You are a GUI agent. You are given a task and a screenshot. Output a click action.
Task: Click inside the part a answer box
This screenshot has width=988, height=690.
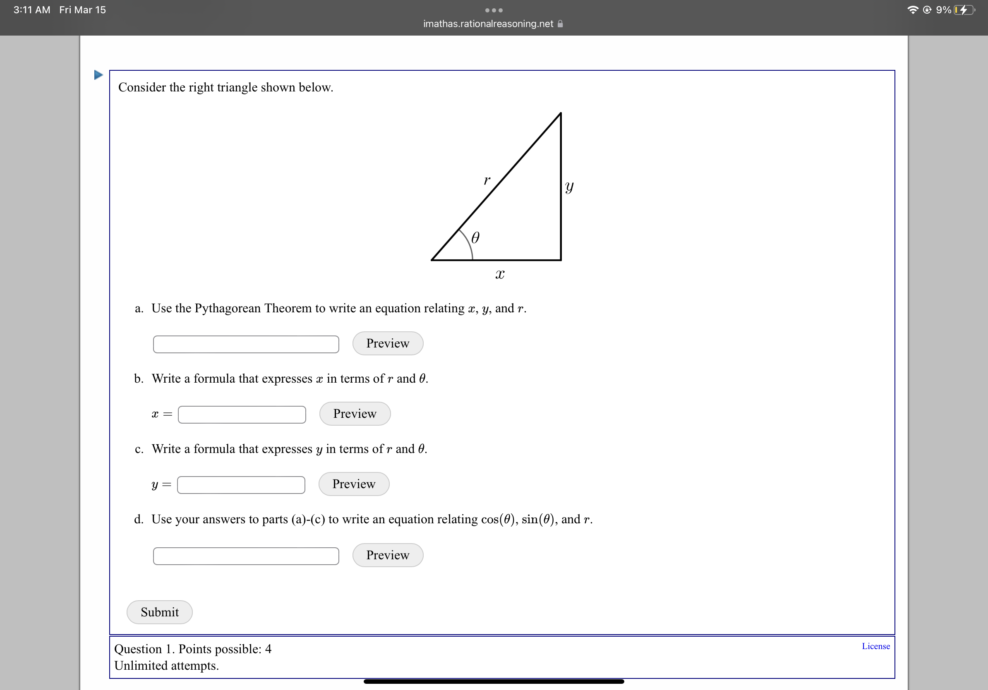[246, 344]
